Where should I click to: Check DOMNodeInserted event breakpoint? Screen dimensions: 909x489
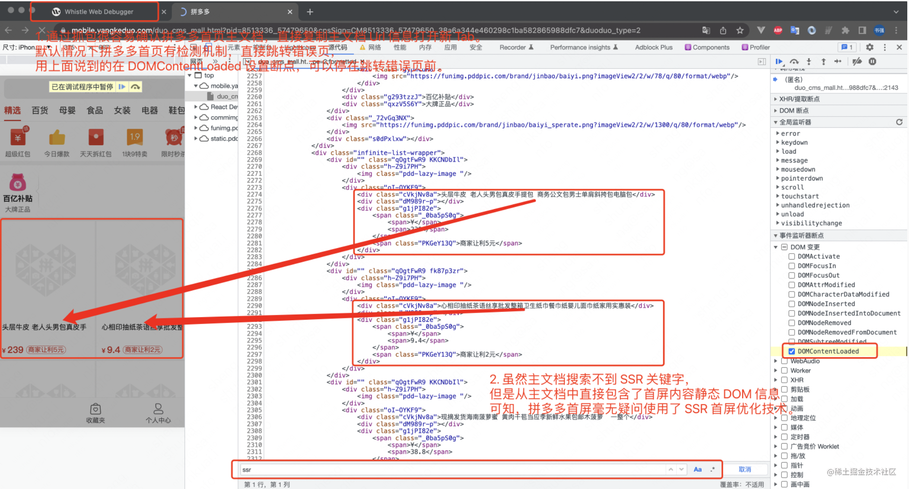click(x=791, y=304)
